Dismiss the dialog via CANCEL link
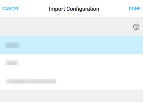Image resolution: width=143 pixels, height=102 pixels. pos(11,9)
